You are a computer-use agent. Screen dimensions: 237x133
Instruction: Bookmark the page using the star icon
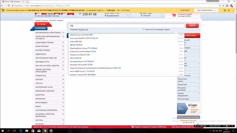(223, 6)
